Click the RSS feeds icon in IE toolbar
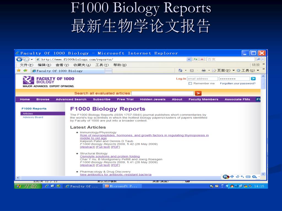 click(x=192, y=71)
